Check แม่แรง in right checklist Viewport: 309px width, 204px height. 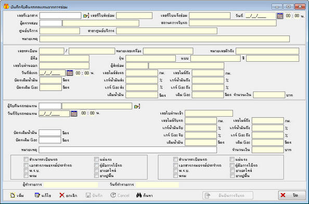[232, 159]
